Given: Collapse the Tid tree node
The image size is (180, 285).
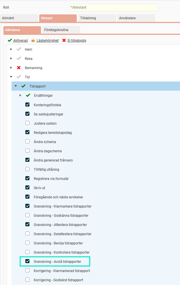Looking at the screenshot, I should 11,77.
